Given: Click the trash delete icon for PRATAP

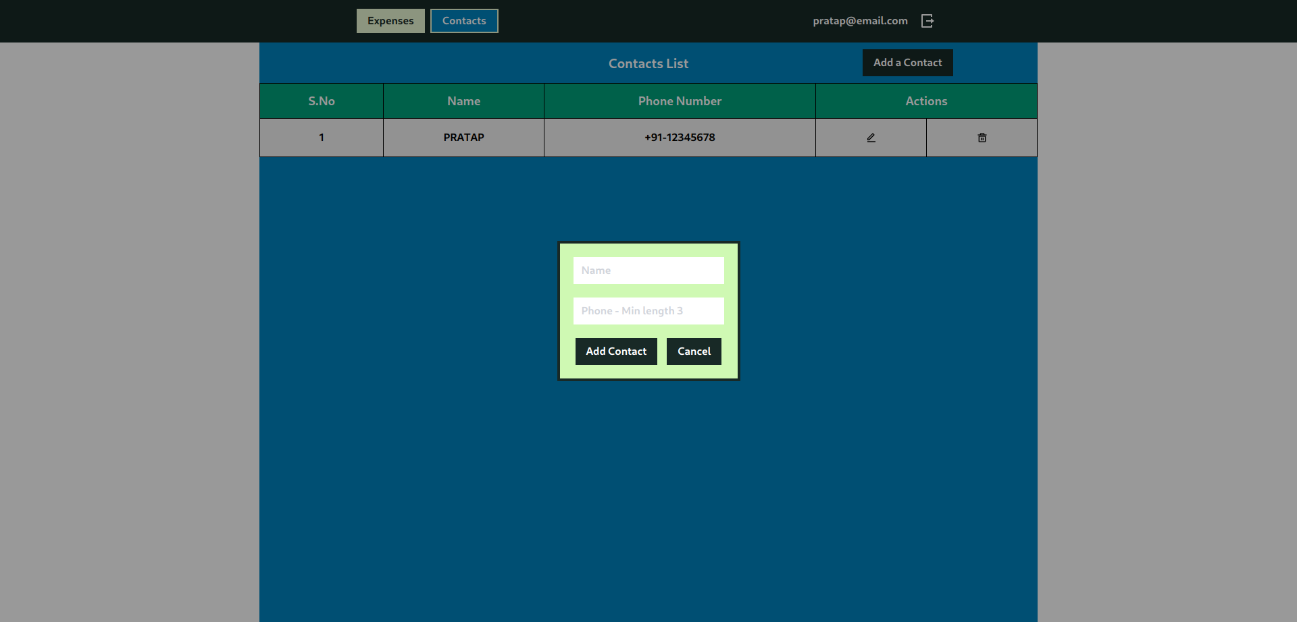Looking at the screenshot, I should (x=982, y=138).
